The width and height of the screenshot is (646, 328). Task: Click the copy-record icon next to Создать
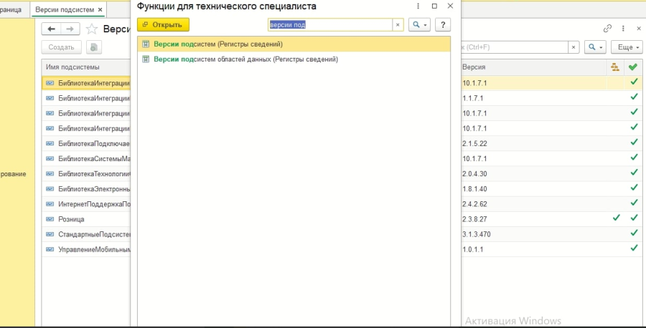click(95, 47)
